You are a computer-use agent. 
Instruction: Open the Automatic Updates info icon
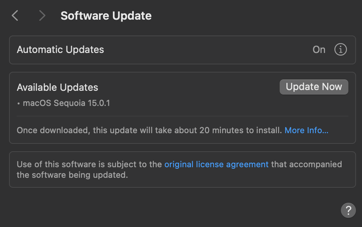[x=340, y=50]
